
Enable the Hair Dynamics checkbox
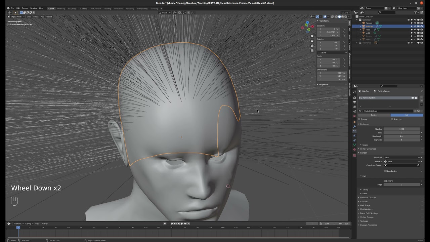point(361,149)
